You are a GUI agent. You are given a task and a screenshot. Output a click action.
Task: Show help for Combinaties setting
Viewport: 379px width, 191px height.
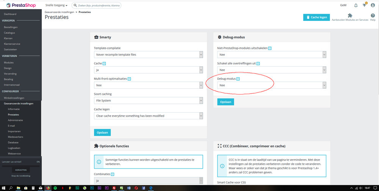[113, 174]
